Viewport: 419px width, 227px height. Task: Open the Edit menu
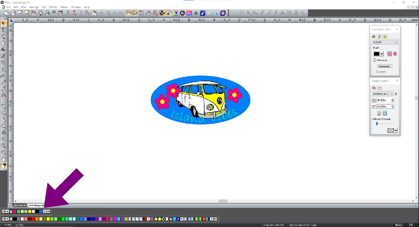pos(16,7)
